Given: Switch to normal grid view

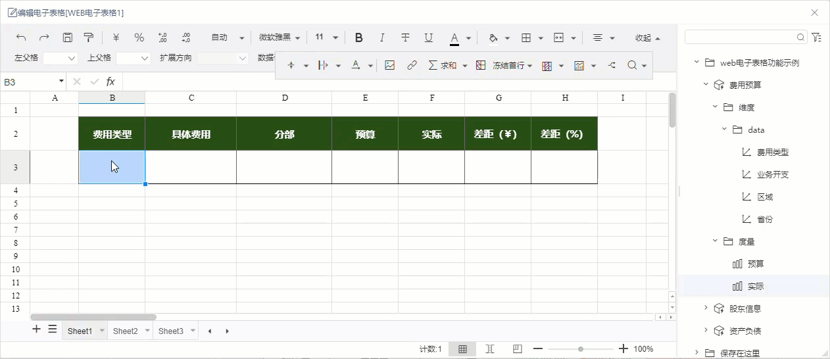Looking at the screenshot, I should pos(462,349).
